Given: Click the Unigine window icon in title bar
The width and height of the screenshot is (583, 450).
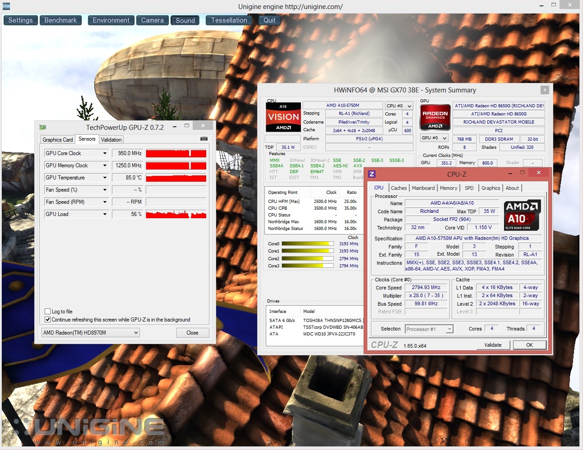Looking at the screenshot, I should tap(6, 6).
